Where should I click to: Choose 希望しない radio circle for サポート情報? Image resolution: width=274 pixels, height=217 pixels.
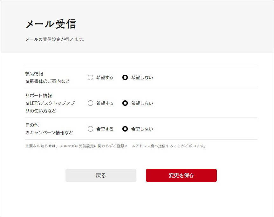click(x=125, y=103)
